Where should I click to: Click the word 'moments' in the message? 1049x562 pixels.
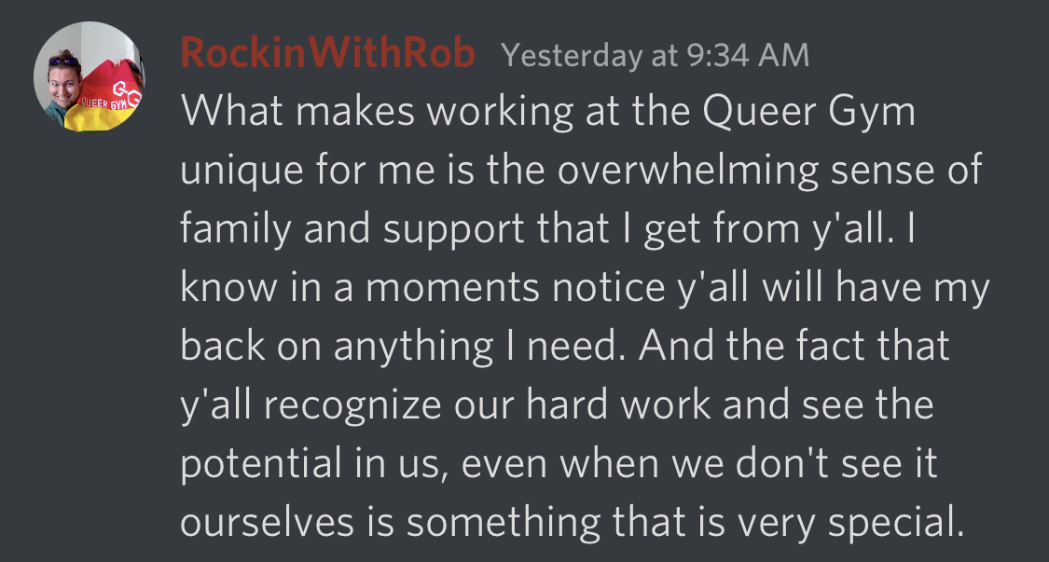[452, 288]
